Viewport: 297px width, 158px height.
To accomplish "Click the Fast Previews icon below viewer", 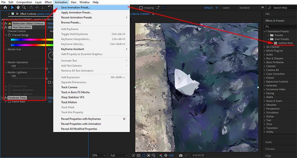I will tap(134, 155).
